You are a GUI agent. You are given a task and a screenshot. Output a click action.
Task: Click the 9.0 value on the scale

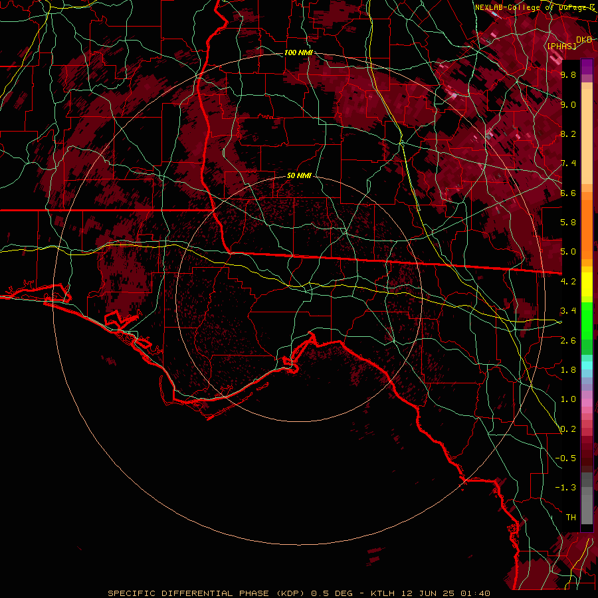[x=568, y=104]
